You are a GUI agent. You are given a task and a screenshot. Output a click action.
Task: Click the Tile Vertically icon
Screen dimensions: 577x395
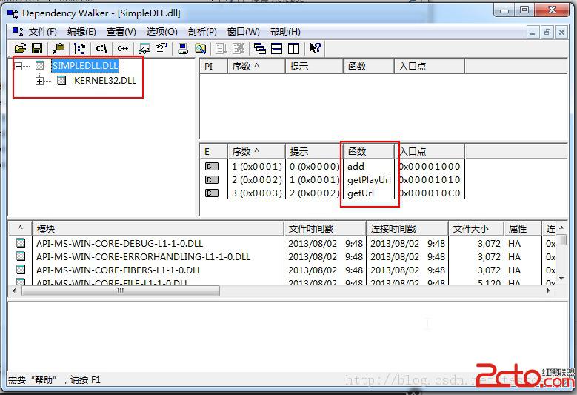click(293, 48)
